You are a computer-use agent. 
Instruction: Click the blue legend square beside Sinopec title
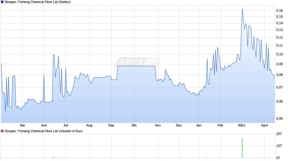coord(2,2)
